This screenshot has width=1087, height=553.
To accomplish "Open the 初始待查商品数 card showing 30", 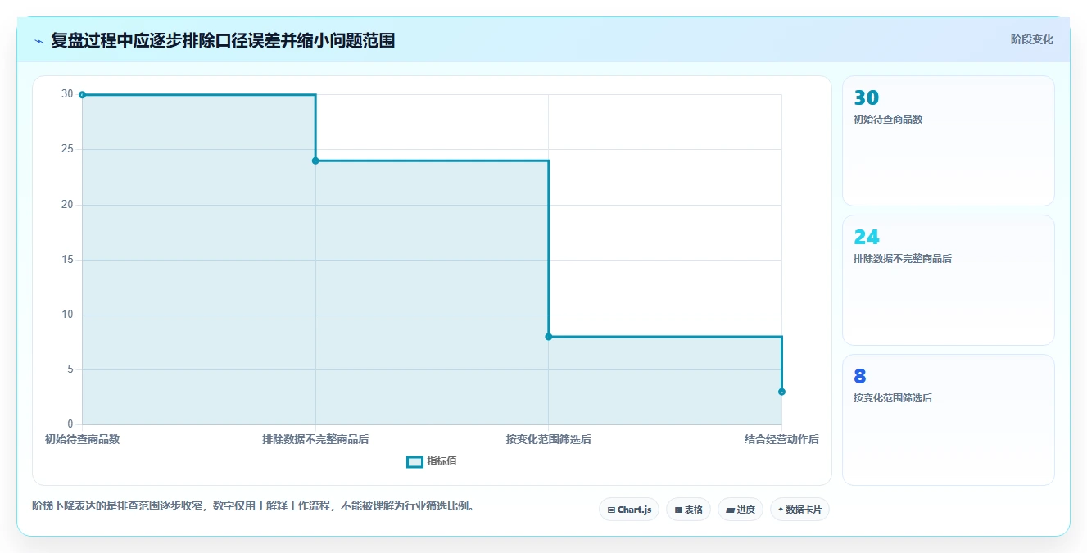I will [x=948, y=141].
